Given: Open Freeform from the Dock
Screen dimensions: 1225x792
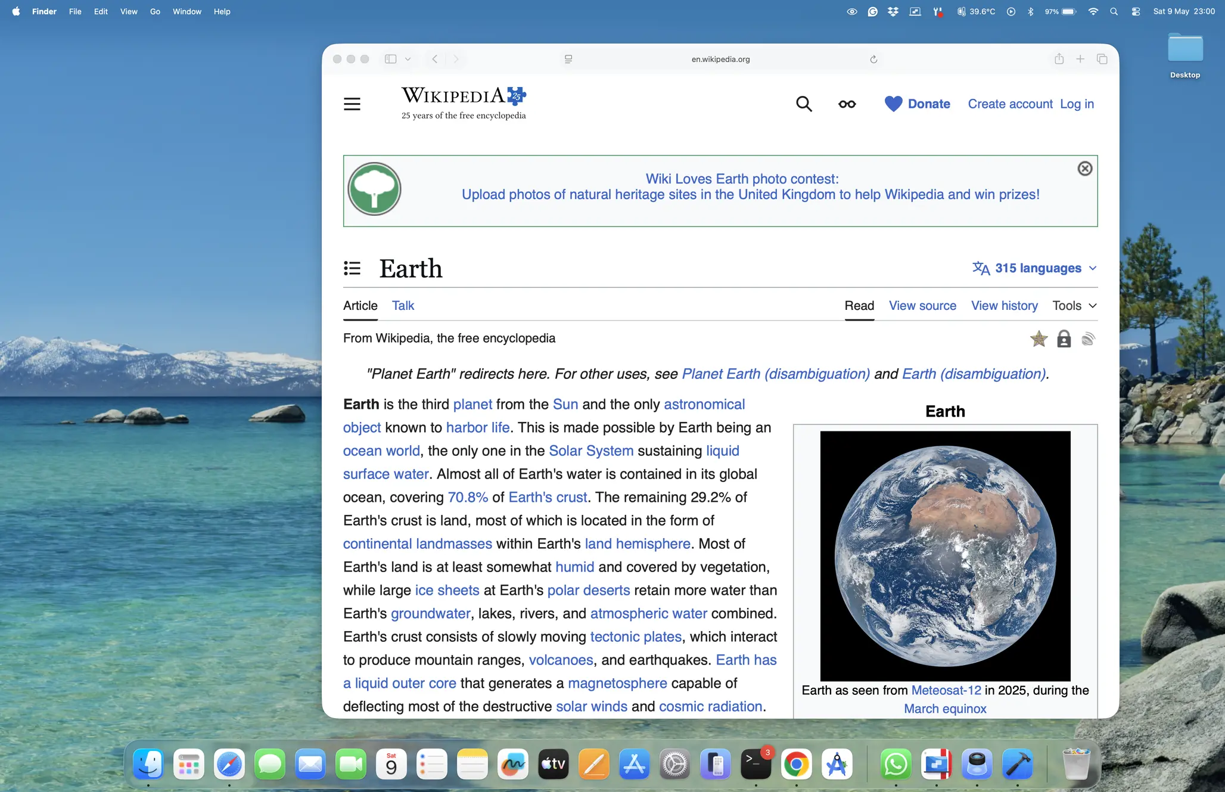Looking at the screenshot, I should pos(513,764).
